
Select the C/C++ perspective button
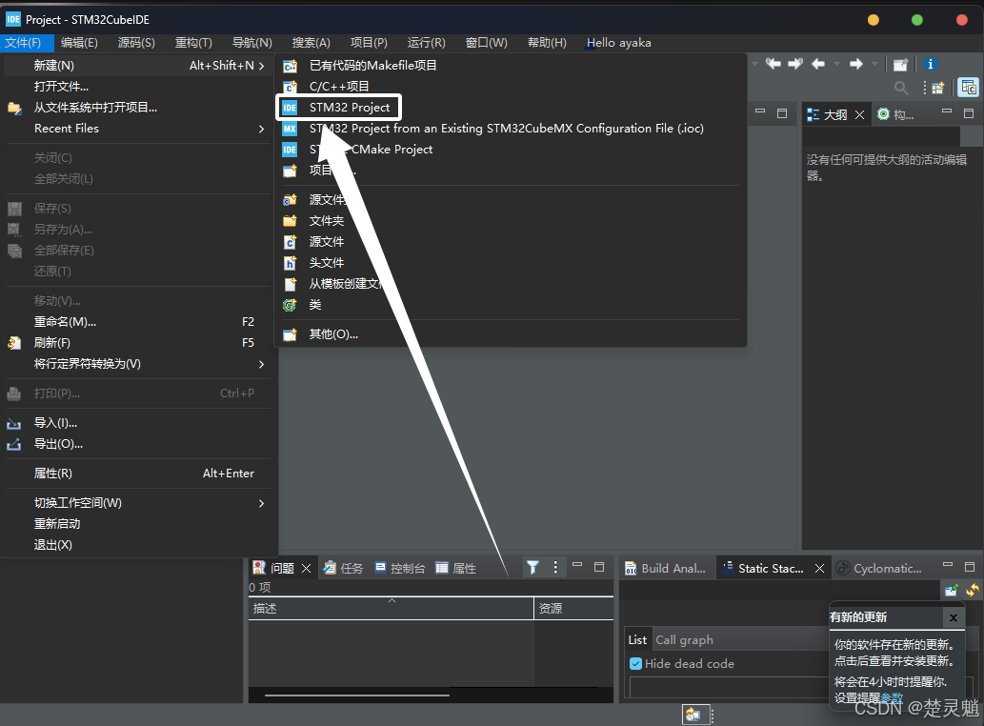pyautogui.click(x=969, y=88)
